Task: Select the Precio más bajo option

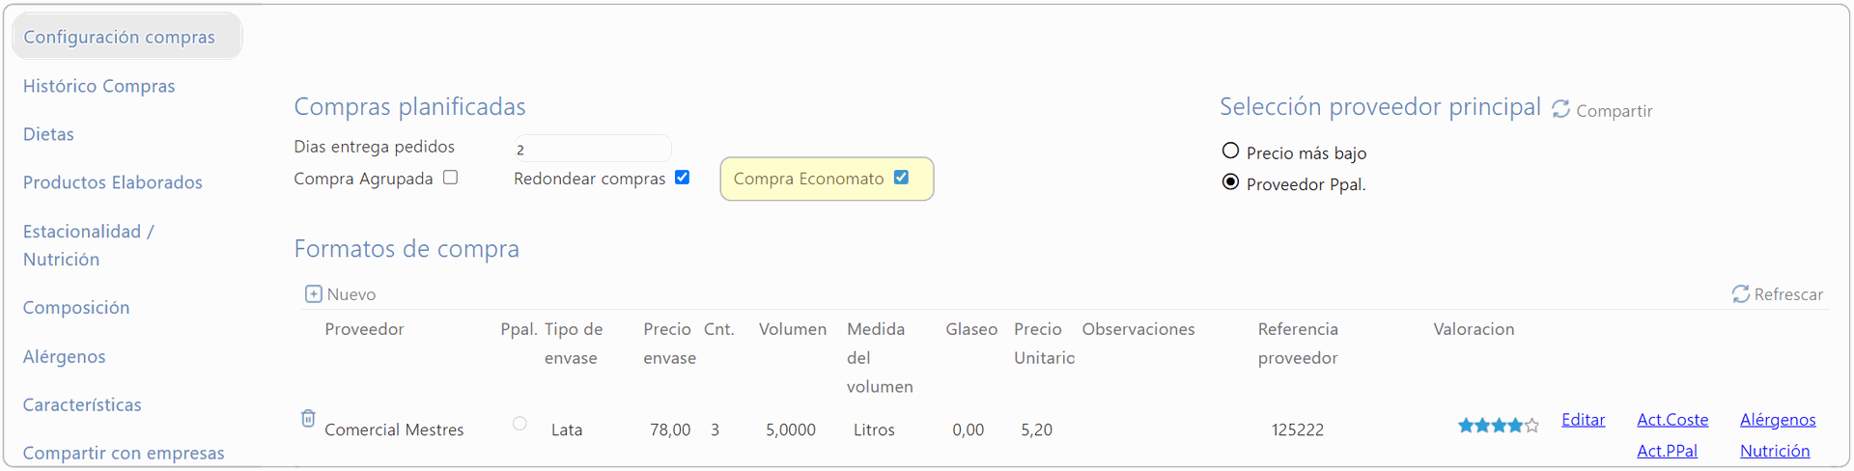Action: 1230,151
